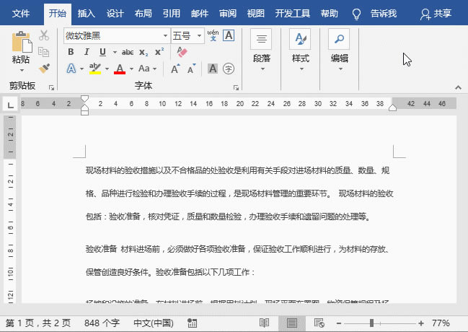The image size is (468, 332).
Task: Click the Tell Me lightbulb icon
Action: 356,14
